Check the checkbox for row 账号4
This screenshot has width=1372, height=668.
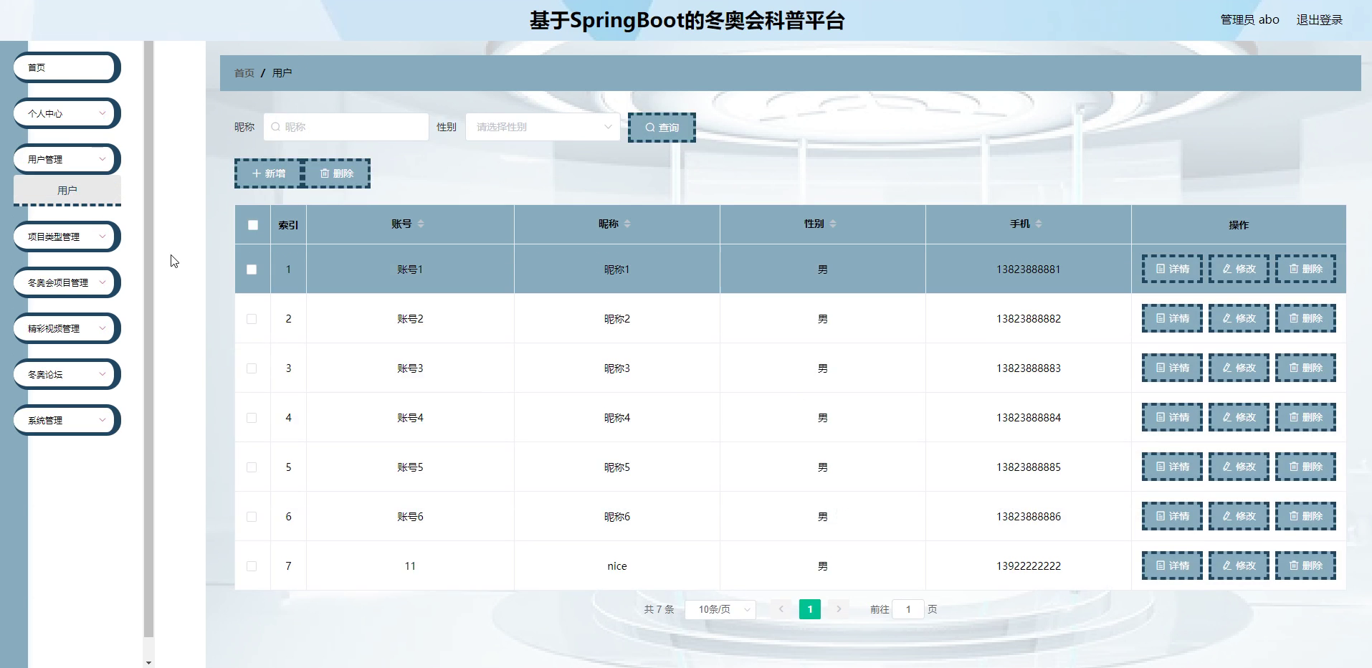(252, 418)
